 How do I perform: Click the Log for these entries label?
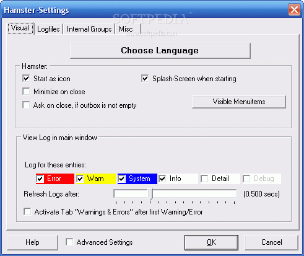55,165
